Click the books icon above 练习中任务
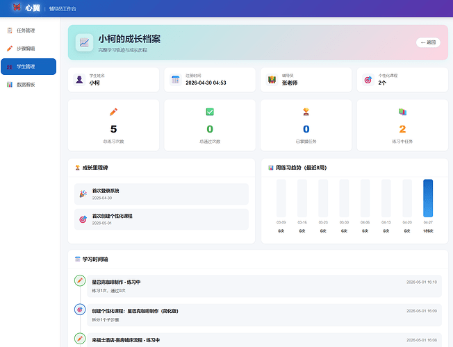This screenshot has height=347, width=453. pos(402,112)
